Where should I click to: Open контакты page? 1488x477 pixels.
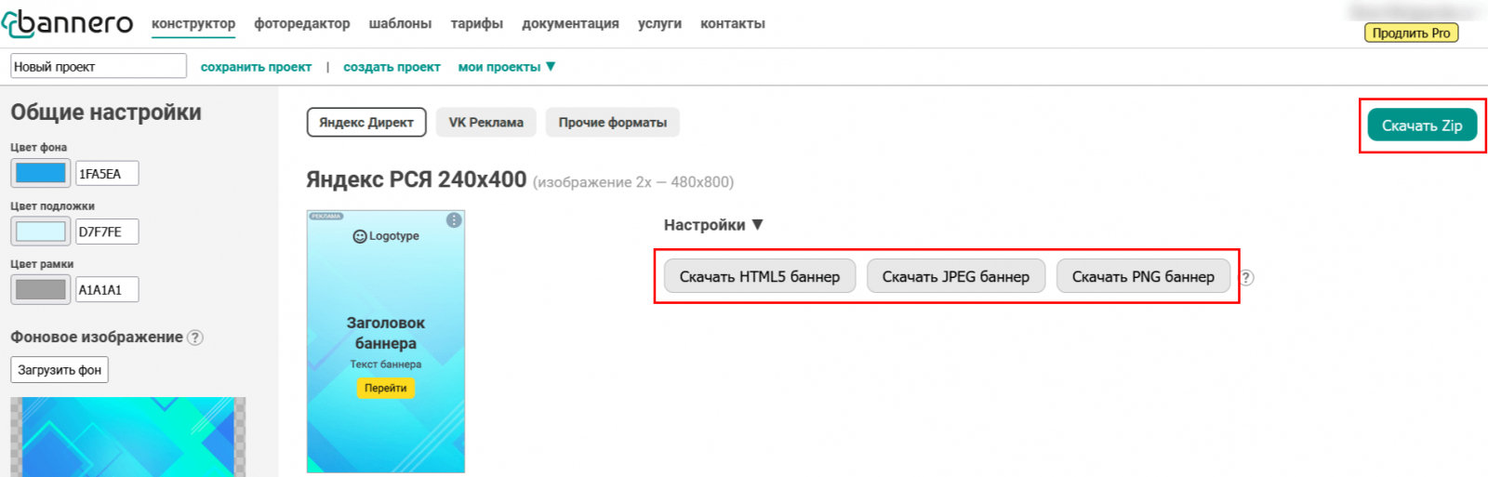point(733,24)
